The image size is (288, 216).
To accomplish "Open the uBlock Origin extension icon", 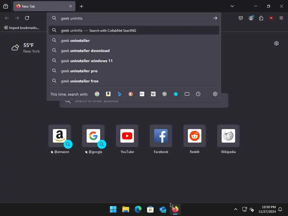I will tap(271, 18).
